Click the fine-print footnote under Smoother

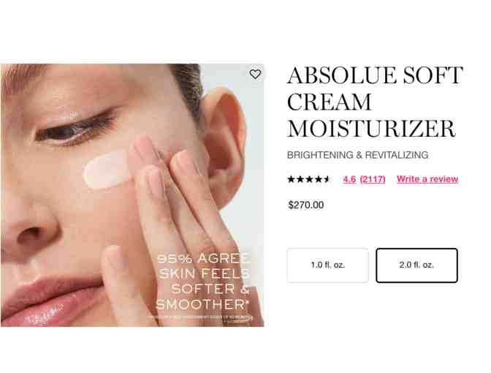[200, 317]
